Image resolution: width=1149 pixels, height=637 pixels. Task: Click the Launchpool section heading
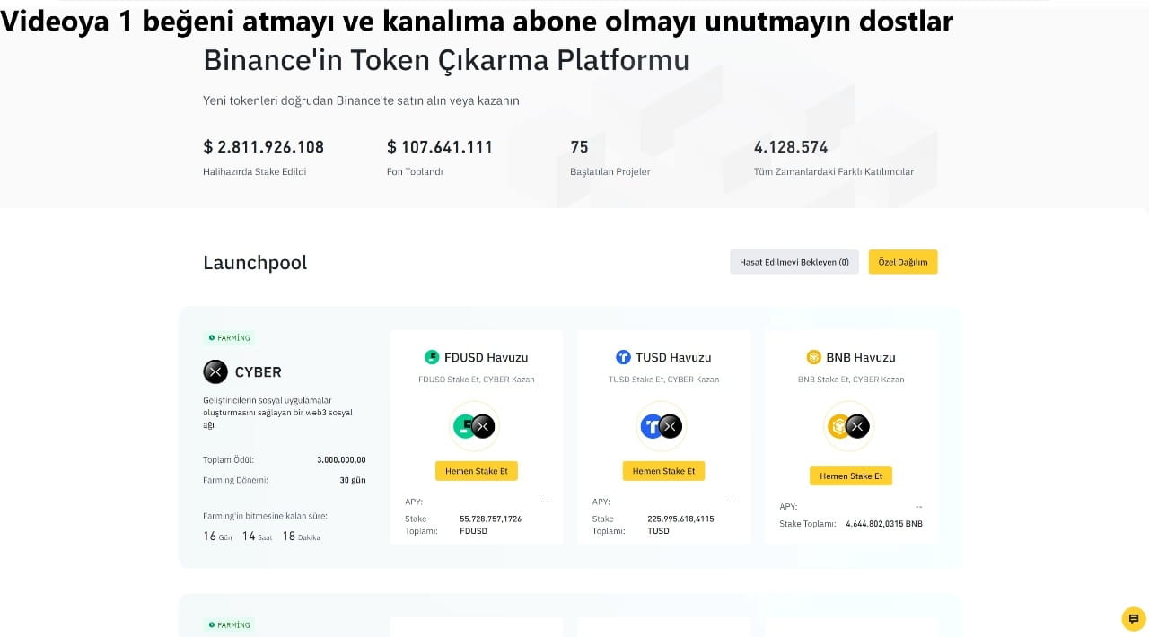click(x=255, y=263)
